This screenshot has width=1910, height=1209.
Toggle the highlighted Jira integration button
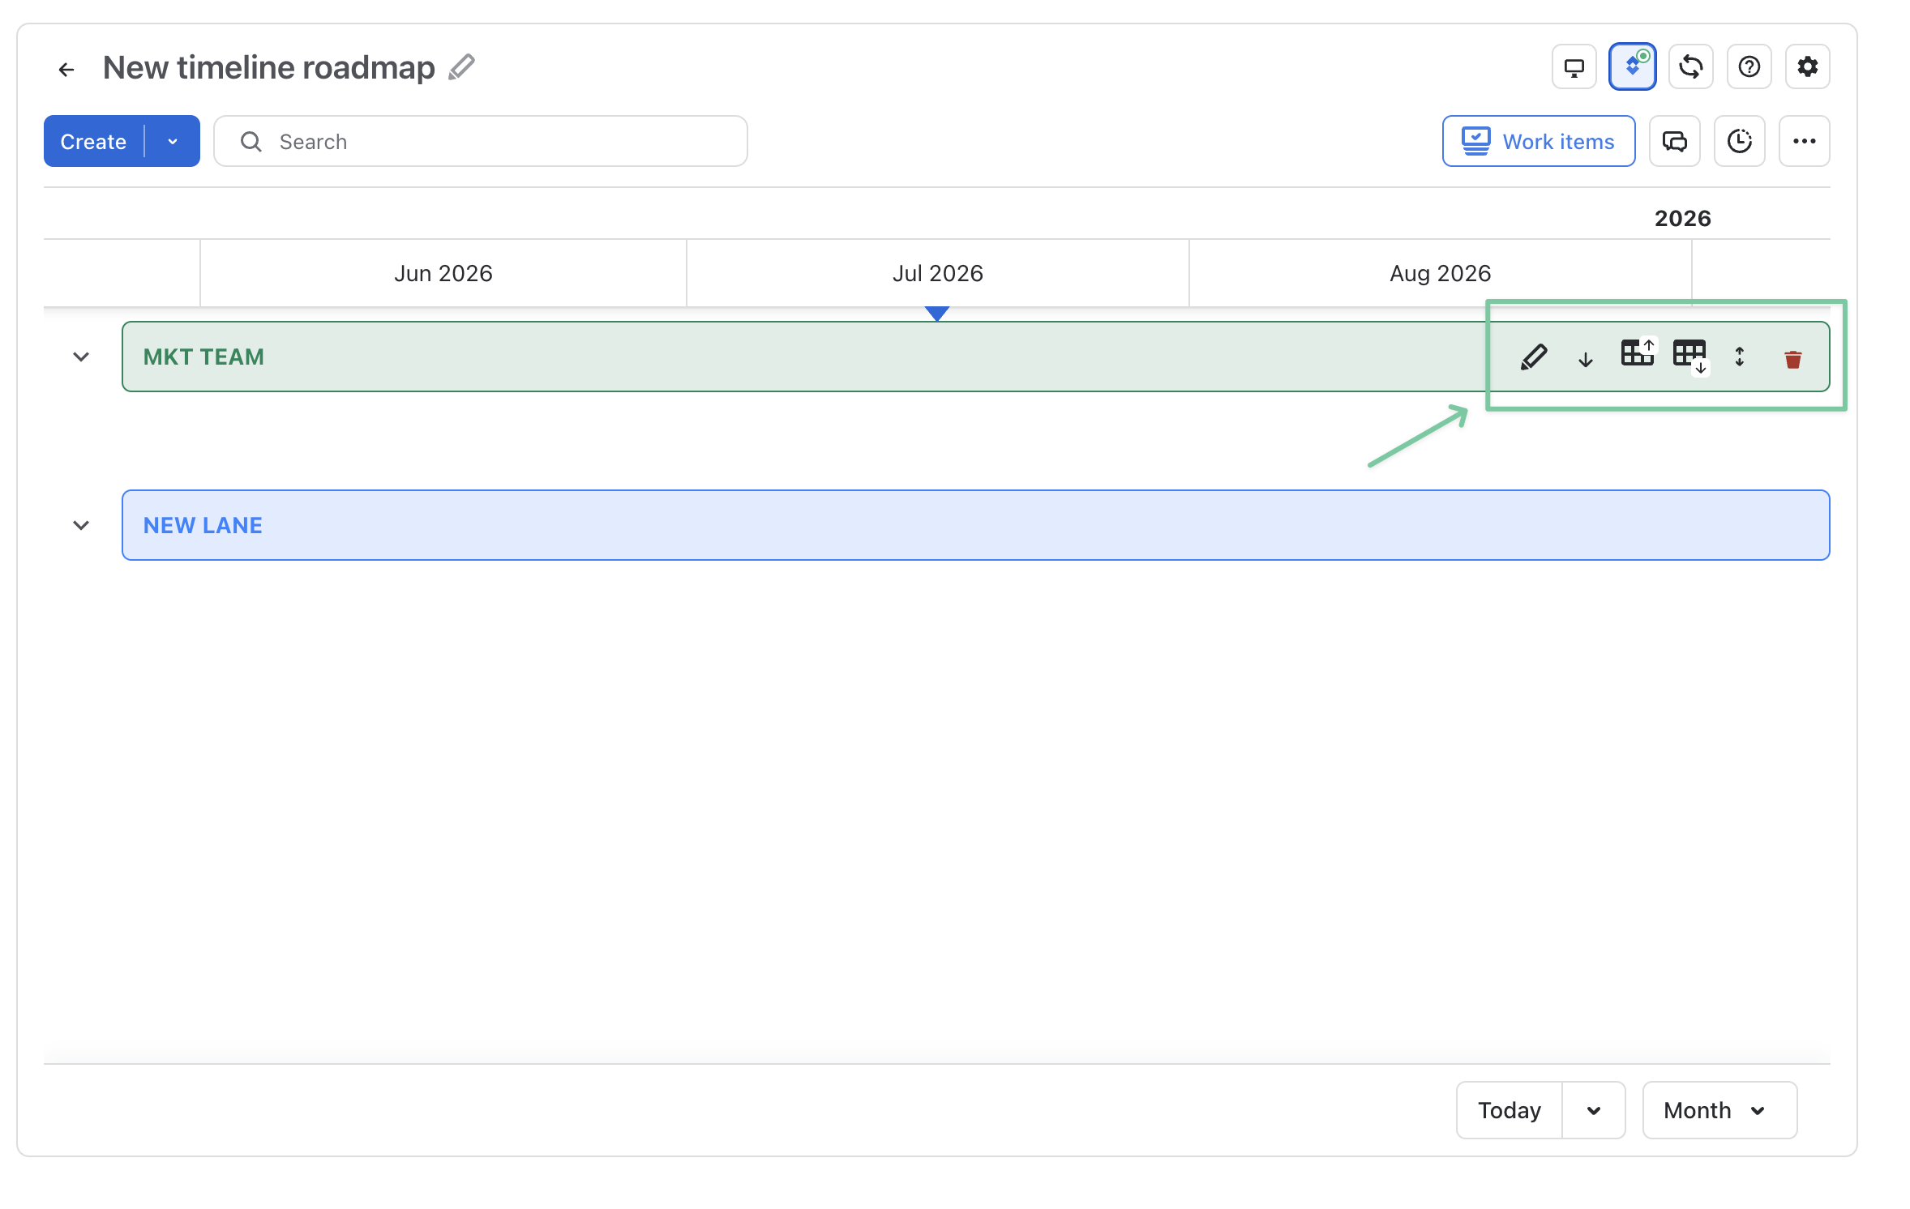point(1632,66)
